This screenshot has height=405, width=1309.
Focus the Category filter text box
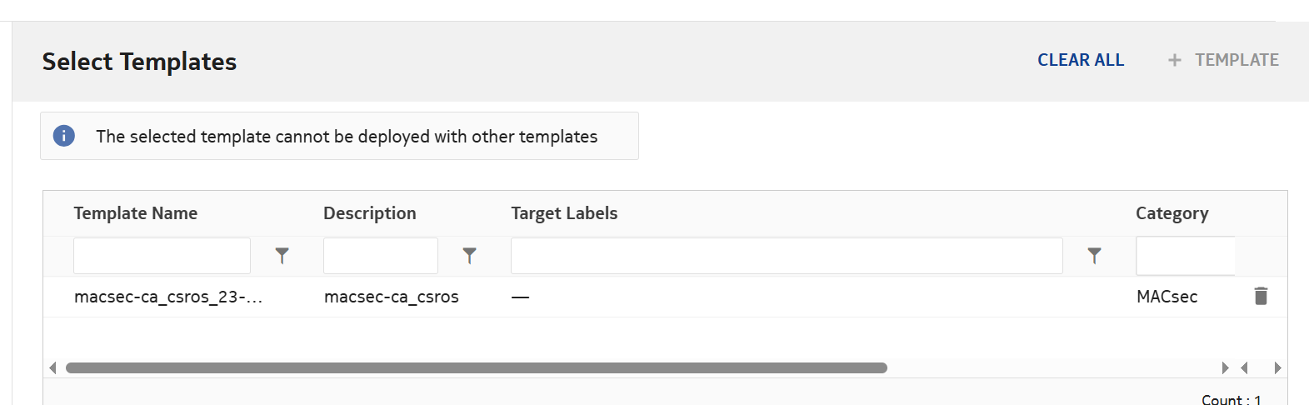[1185, 256]
